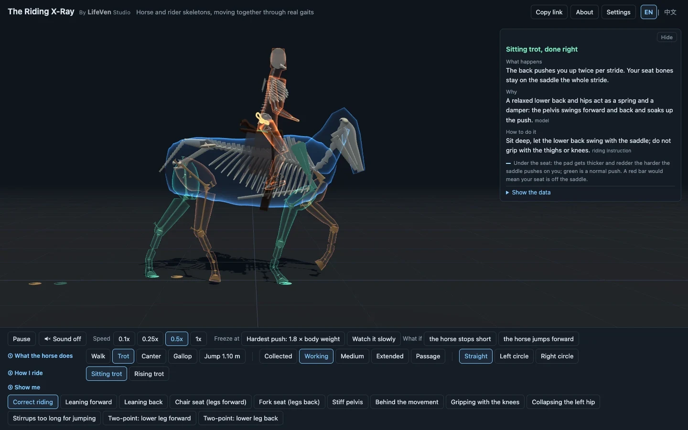Image resolution: width=688 pixels, height=430 pixels.
Task: Copy link to this view
Action: pyautogui.click(x=549, y=12)
